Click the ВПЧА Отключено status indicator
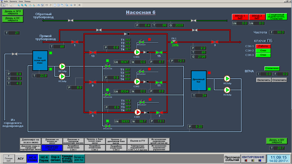 [x=272, y=69]
